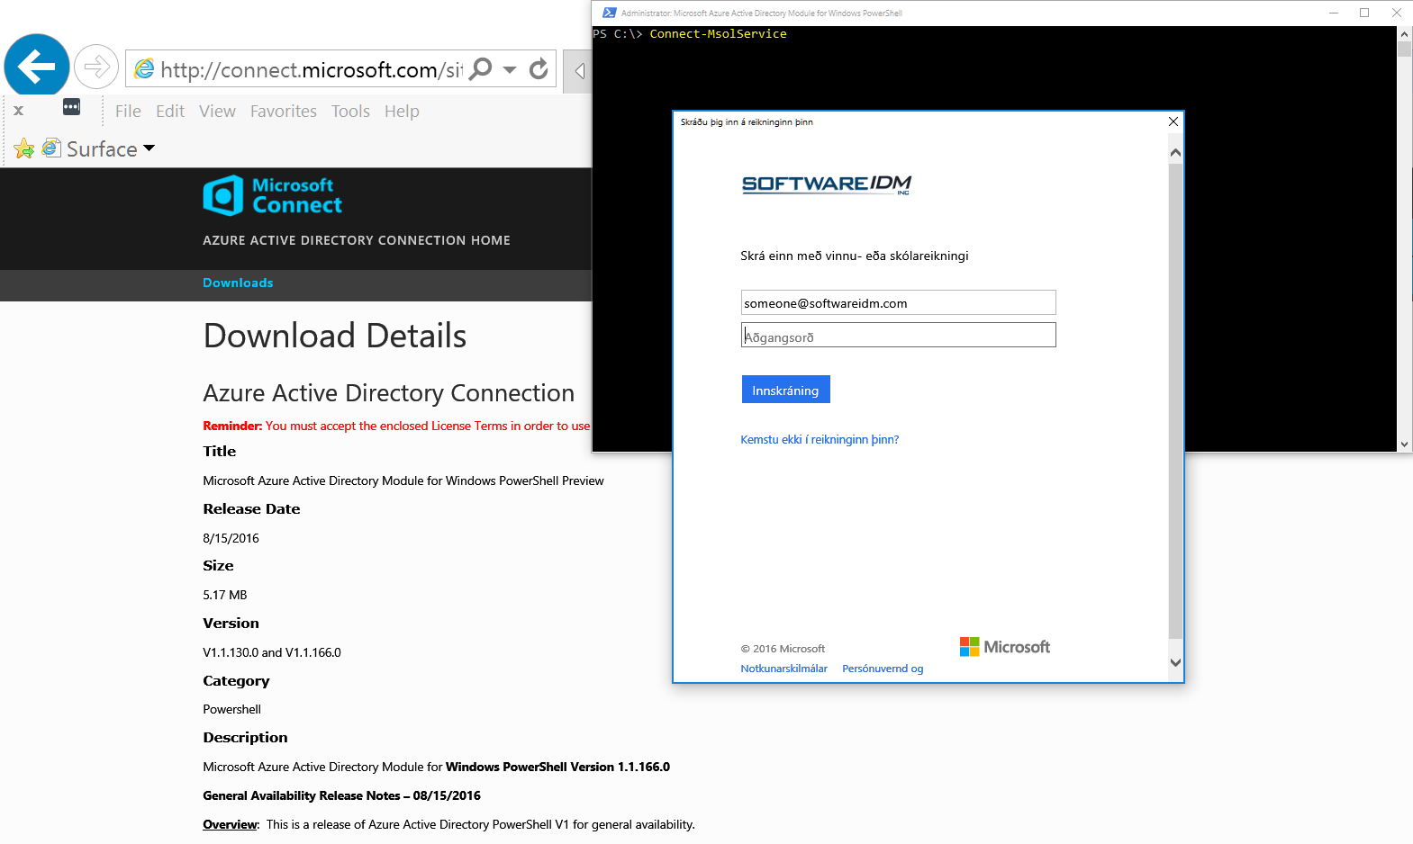Click the Add to favorites star icon

click(x=24, y=148)
